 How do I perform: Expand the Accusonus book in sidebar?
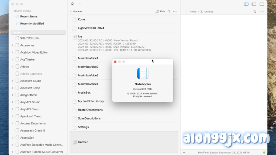coord(13,45)
